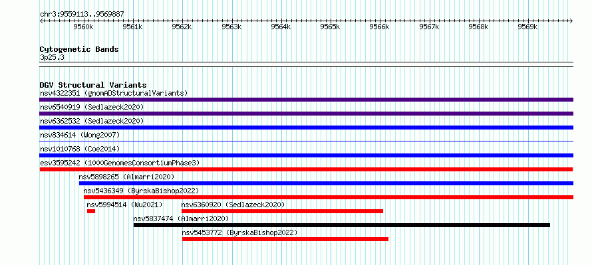Click the 3p25.3 cytogenetic band line
This screenshot has width=592, height=265.
(x=306, y=64)
